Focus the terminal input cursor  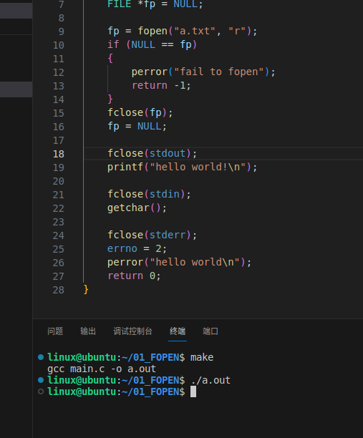click(x=193, y=391)
